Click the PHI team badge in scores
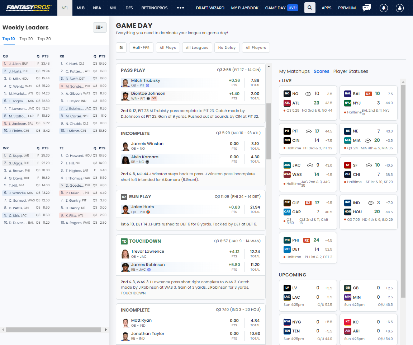The image size is (413, 345). pyautogui.click(x=287, y=240)
